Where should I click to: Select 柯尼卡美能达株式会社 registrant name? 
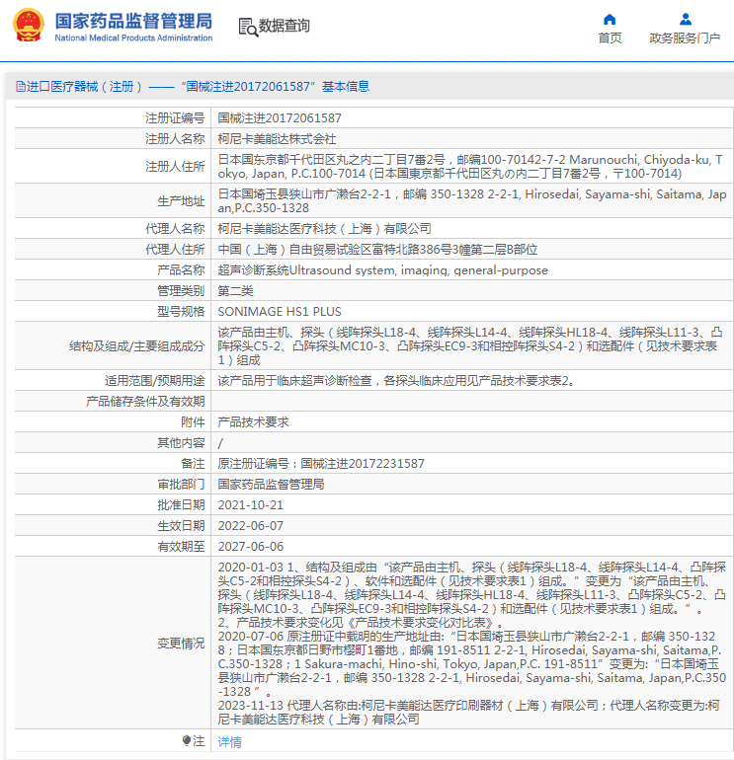pyautogui.click(x=277, y=138)
